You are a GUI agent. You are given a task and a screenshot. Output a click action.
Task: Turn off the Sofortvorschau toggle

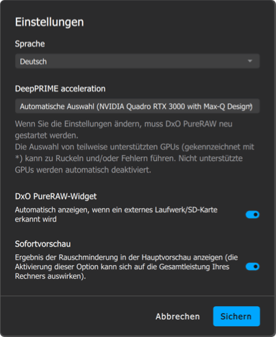pos(253,266)
